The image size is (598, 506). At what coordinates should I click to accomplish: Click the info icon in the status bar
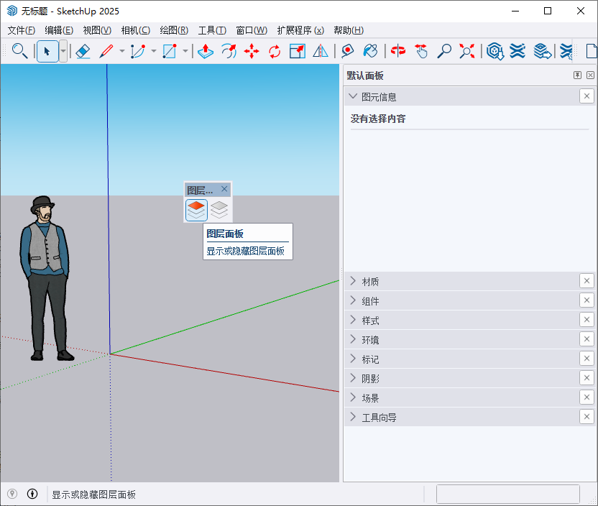(x=32, y=494)
